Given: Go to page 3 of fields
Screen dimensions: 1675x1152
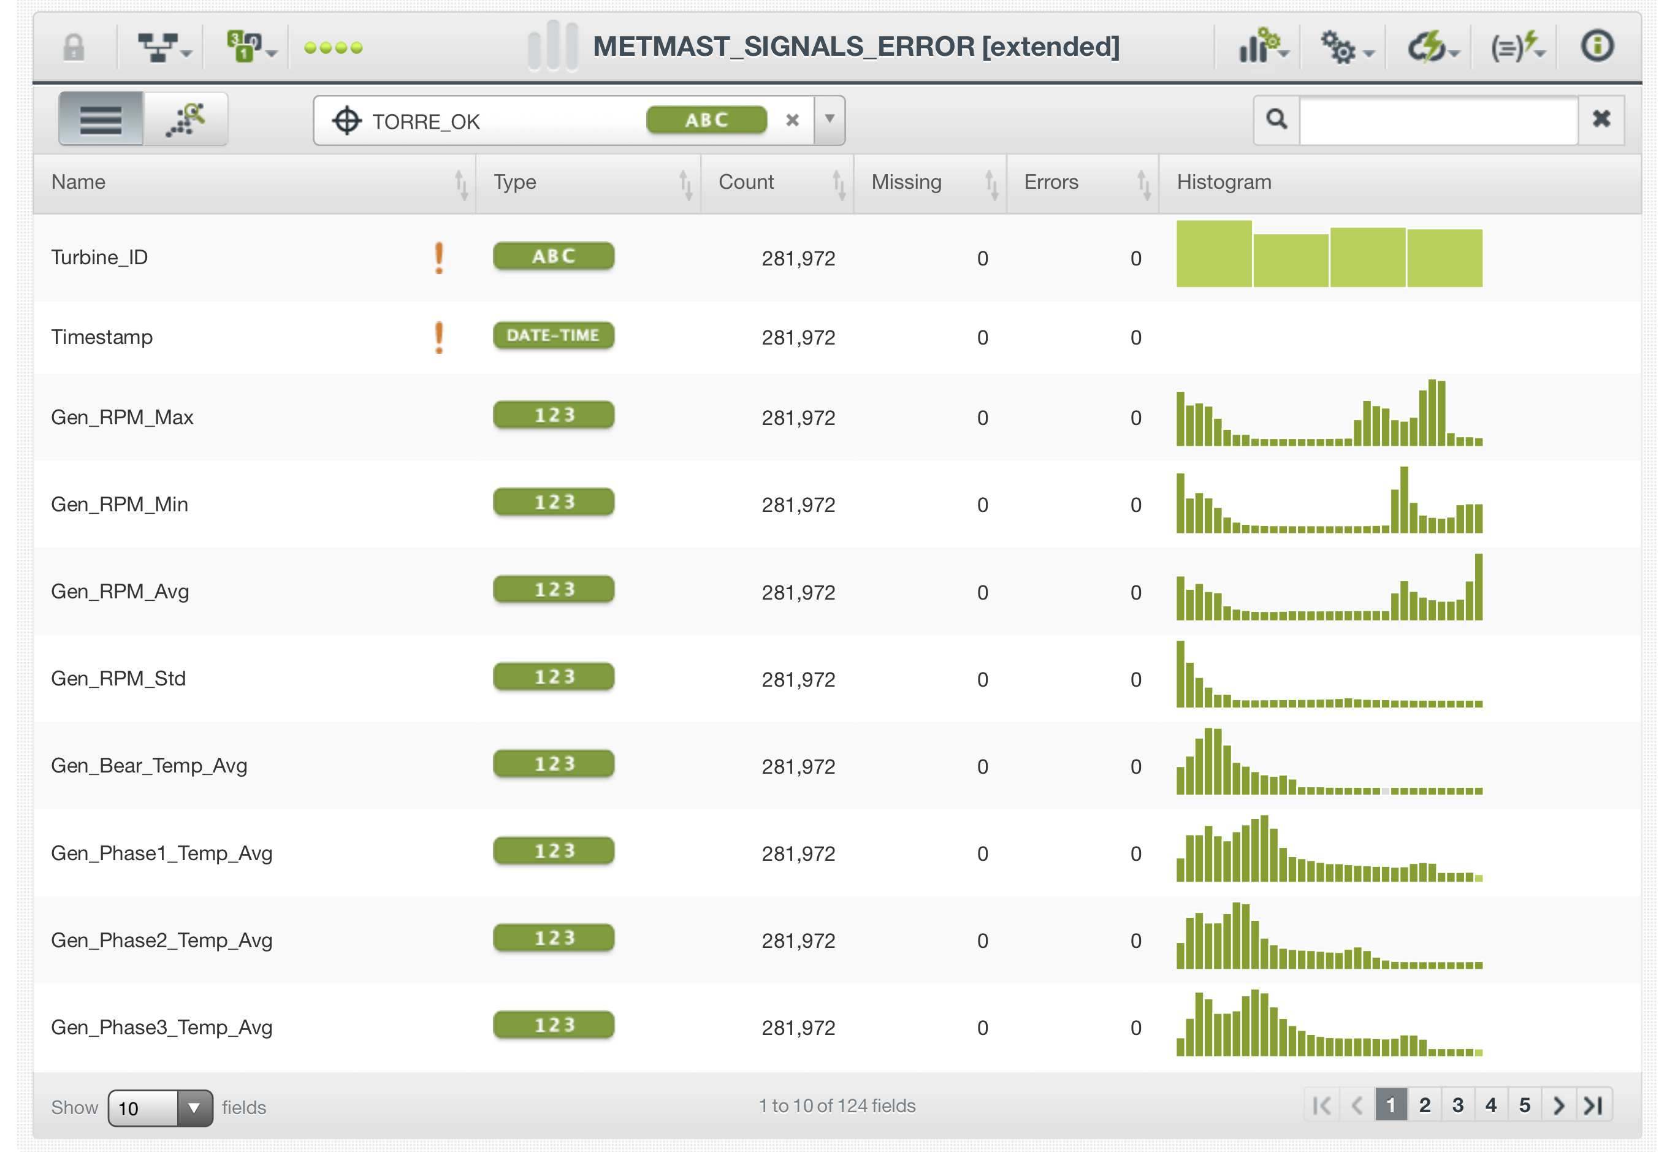Looking at the screenshot, I should (1457, 1105).
